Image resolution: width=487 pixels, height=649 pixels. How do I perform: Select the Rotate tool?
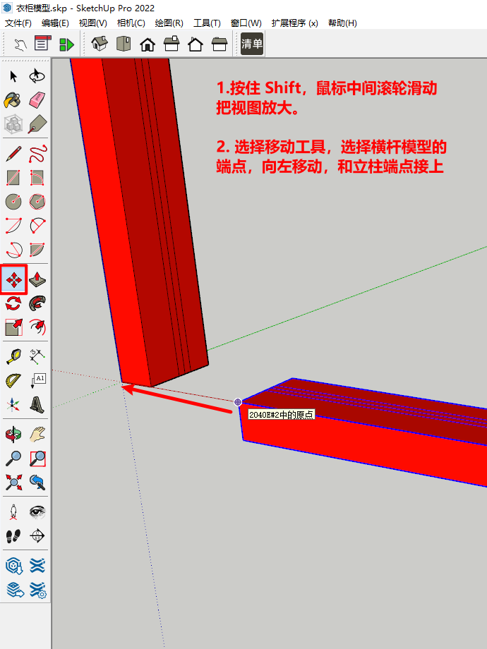(13, 303)
